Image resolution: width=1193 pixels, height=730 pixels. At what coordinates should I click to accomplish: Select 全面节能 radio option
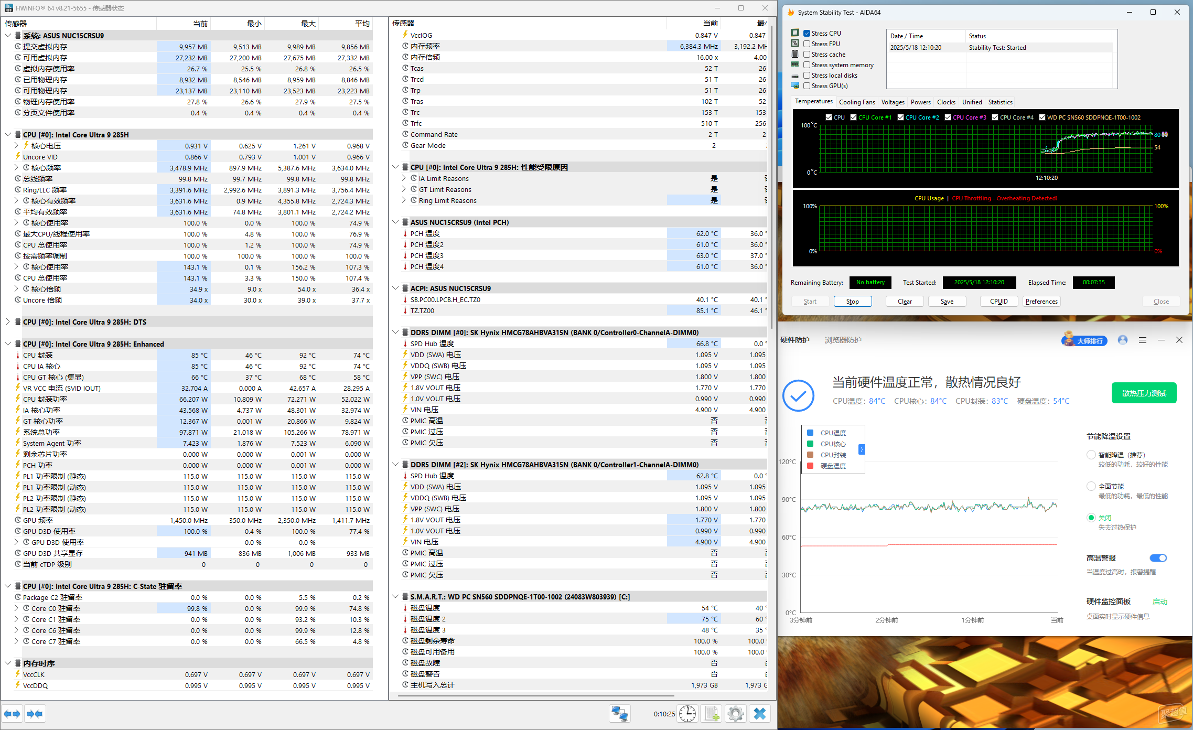(x=1091, y=486)
